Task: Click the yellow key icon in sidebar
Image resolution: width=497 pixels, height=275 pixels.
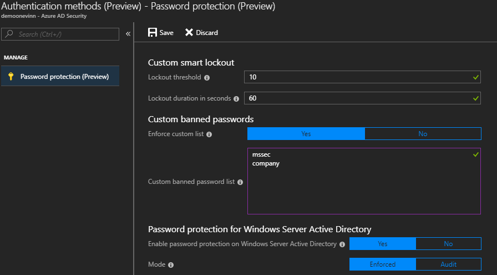Action: (11, 77)
